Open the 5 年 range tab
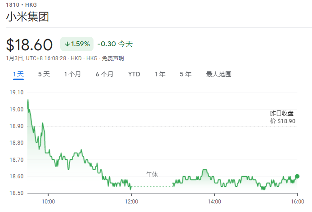The image size is (312, 212). click(x=186, y=74)
